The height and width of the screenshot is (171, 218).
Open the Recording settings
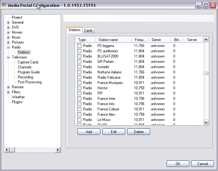(26, 77)
